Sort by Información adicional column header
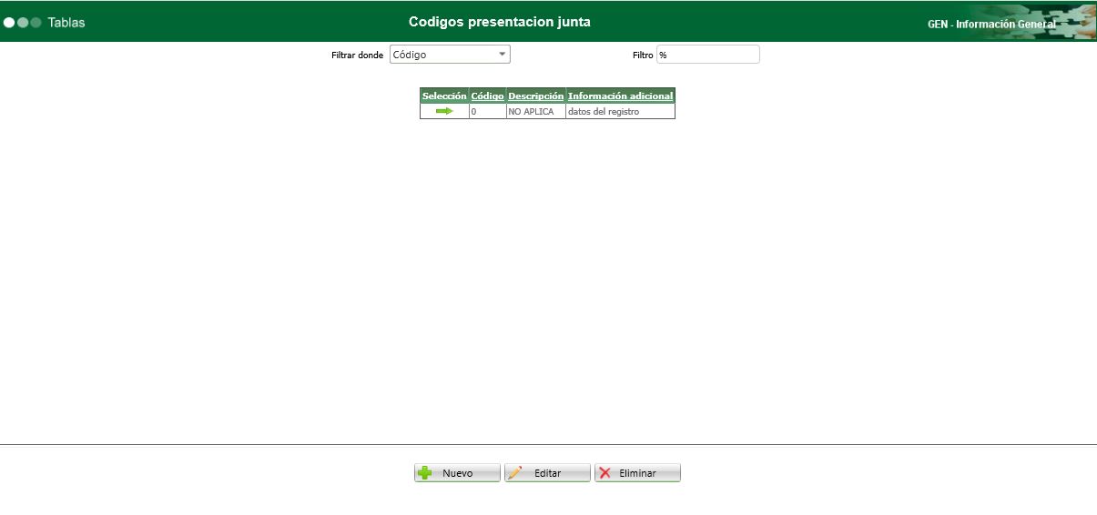 (620, 96)
